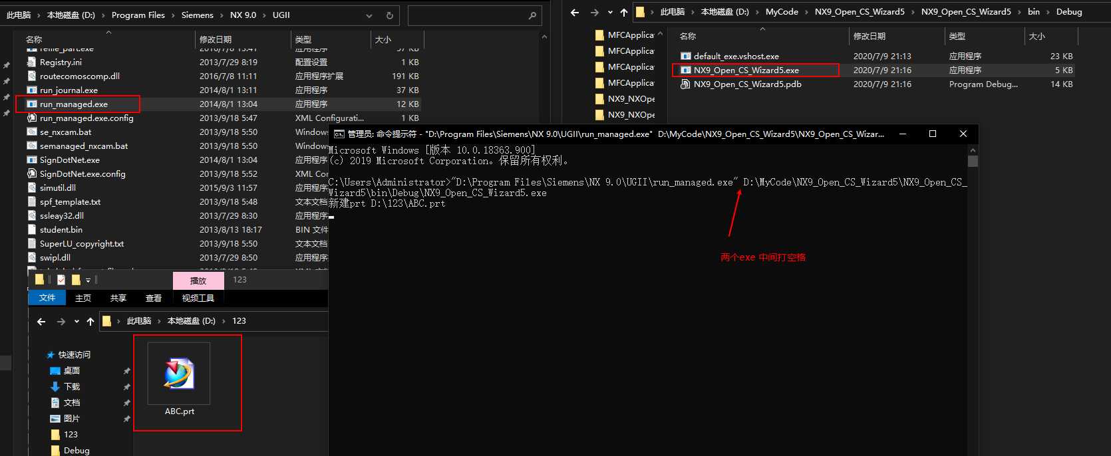
Task: Select the 视频工具 tab
Action: [x=198, y=298]
